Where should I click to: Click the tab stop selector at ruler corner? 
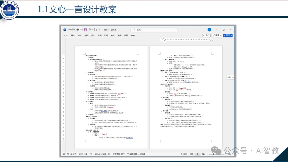coord(63,40)
